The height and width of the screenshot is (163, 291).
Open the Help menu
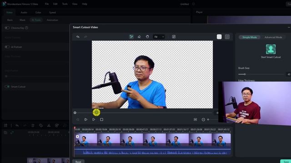point(85,4)
